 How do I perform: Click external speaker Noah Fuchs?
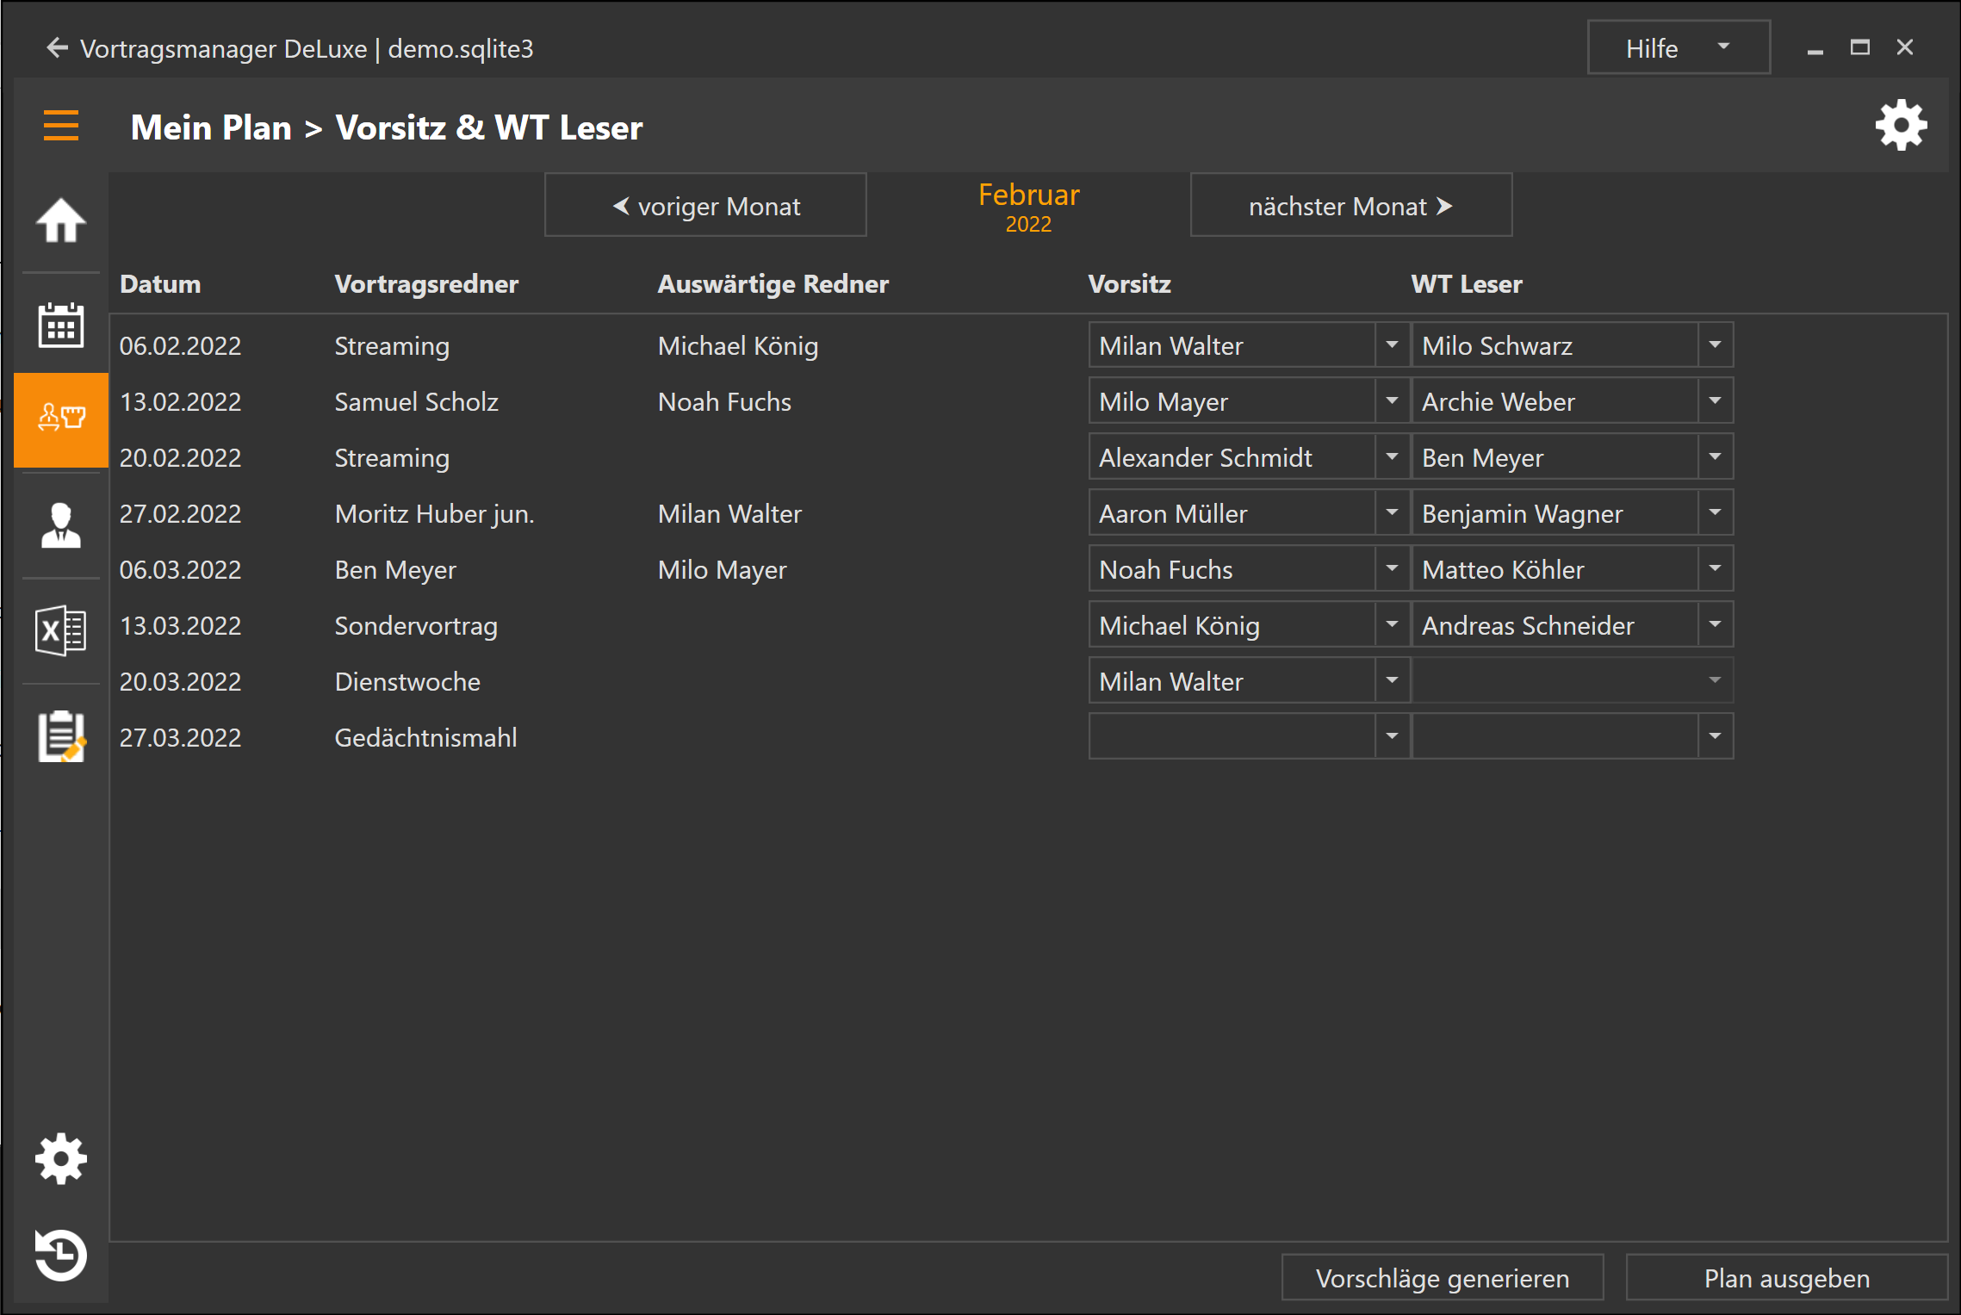click(724, 402)
